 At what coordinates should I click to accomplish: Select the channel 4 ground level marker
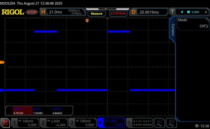point(2,90)
